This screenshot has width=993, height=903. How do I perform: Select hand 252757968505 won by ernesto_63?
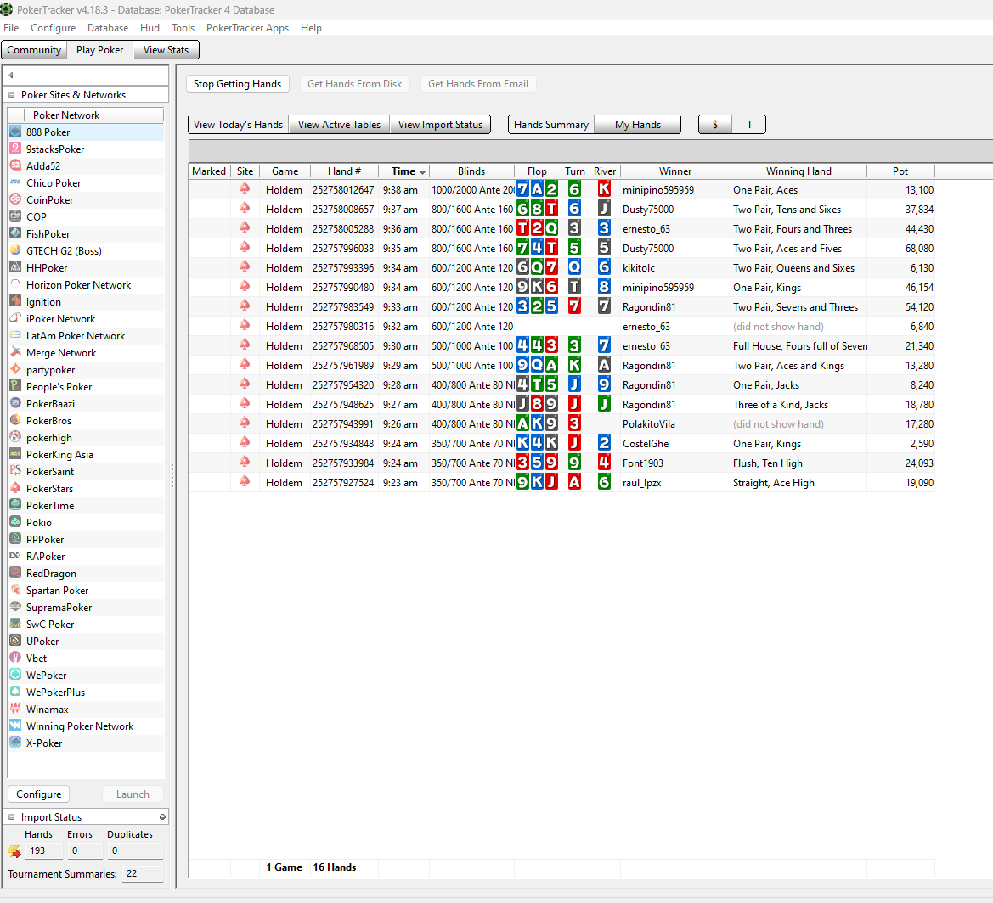pos(561,346)
